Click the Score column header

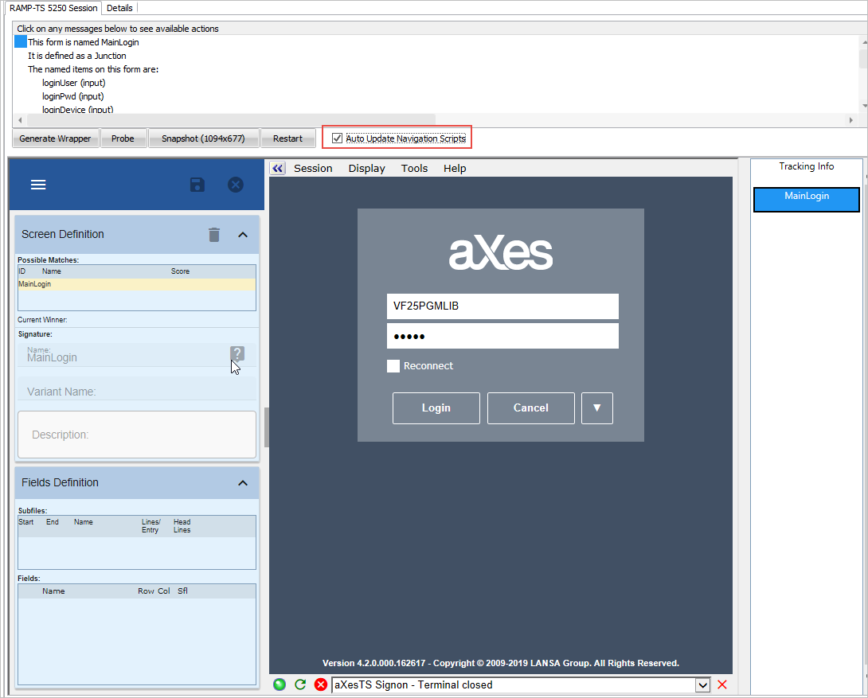pyautogui.click(x=181, y=271)
